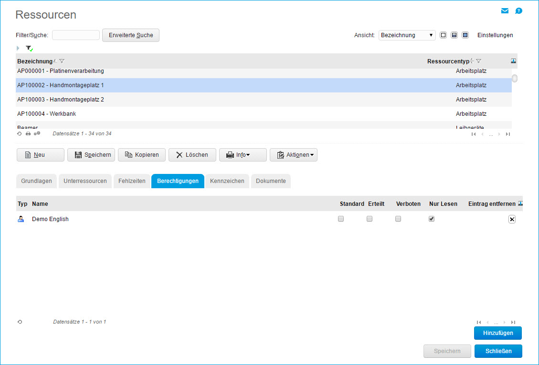Enable the Standard checkbox for Demo English

pyautogui.click(x=341, y=219)
